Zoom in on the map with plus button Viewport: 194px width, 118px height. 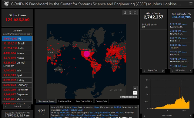point(135,88)
